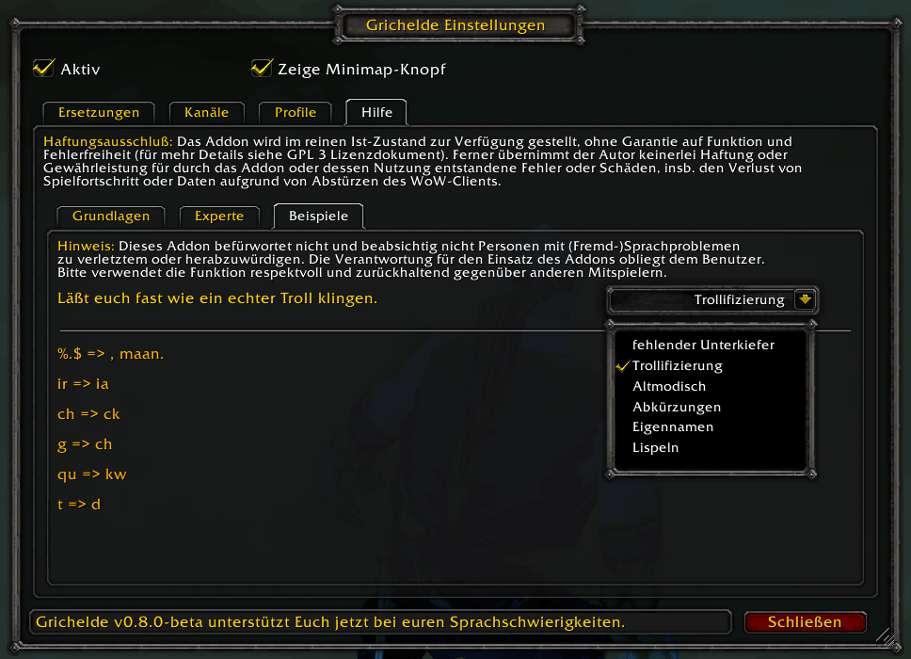Image resolution: width=911 pixels, height=659 pixels.
Task: Show the Grundlagen help sub-tab
Action: (111, 217)
